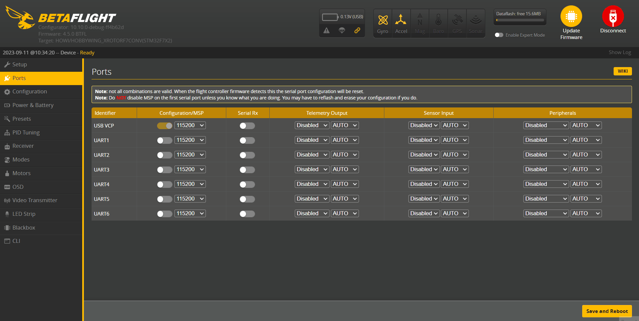Click the Update Firmware chip icon
639x321 pixels.
pos(571,15)
